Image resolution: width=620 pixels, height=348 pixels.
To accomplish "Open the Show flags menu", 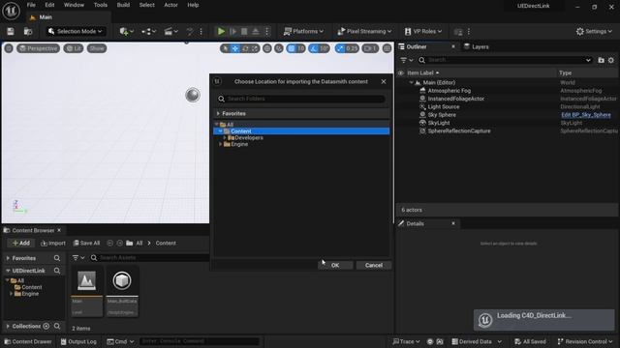I will [x=97, y=48].
